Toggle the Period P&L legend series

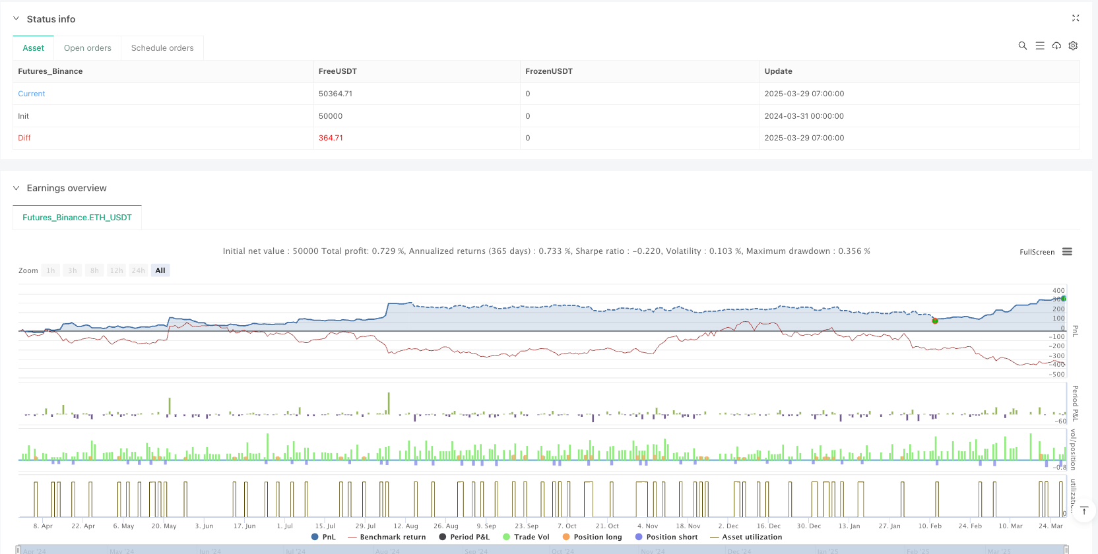pos(465,537)
